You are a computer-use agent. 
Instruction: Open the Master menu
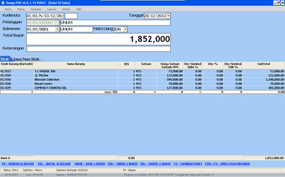[x=21, y=9]
